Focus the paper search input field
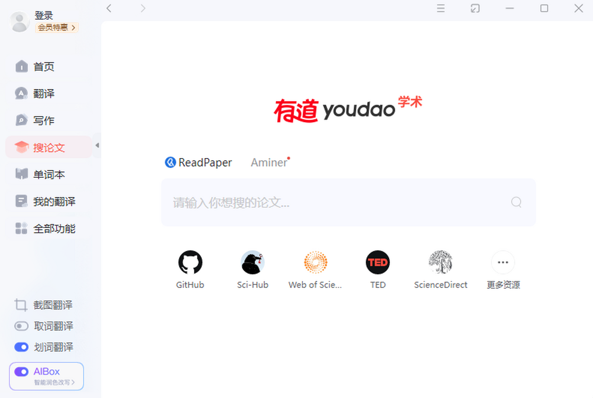Screen dimensions: 593x398 pyautogui.click(x=336, y=202)
